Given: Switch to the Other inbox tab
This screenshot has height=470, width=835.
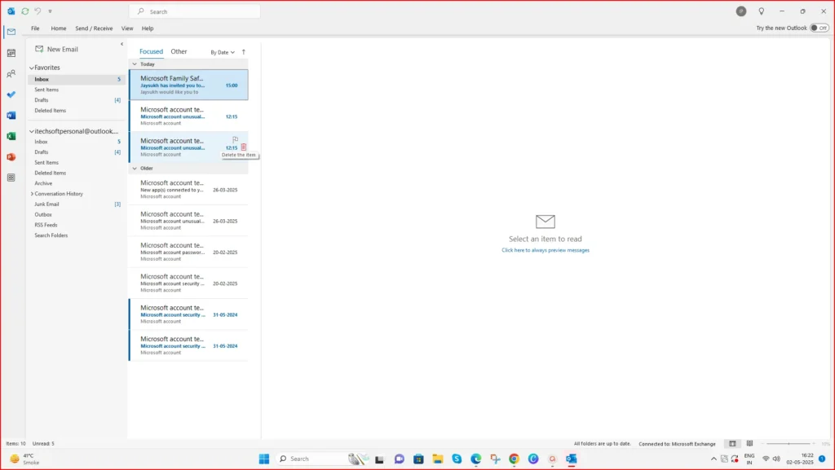Looking at the screenshot, I should coord(178,51).
